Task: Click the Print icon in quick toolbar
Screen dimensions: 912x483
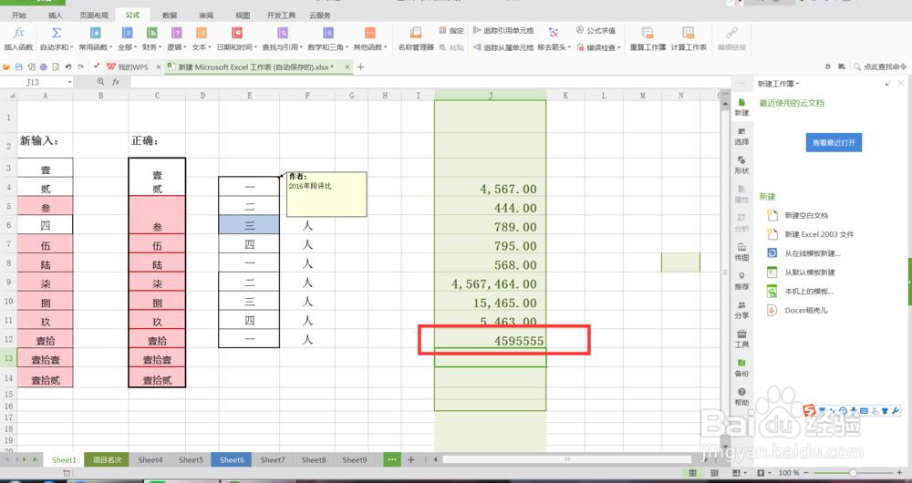Action: click(44, 67)
